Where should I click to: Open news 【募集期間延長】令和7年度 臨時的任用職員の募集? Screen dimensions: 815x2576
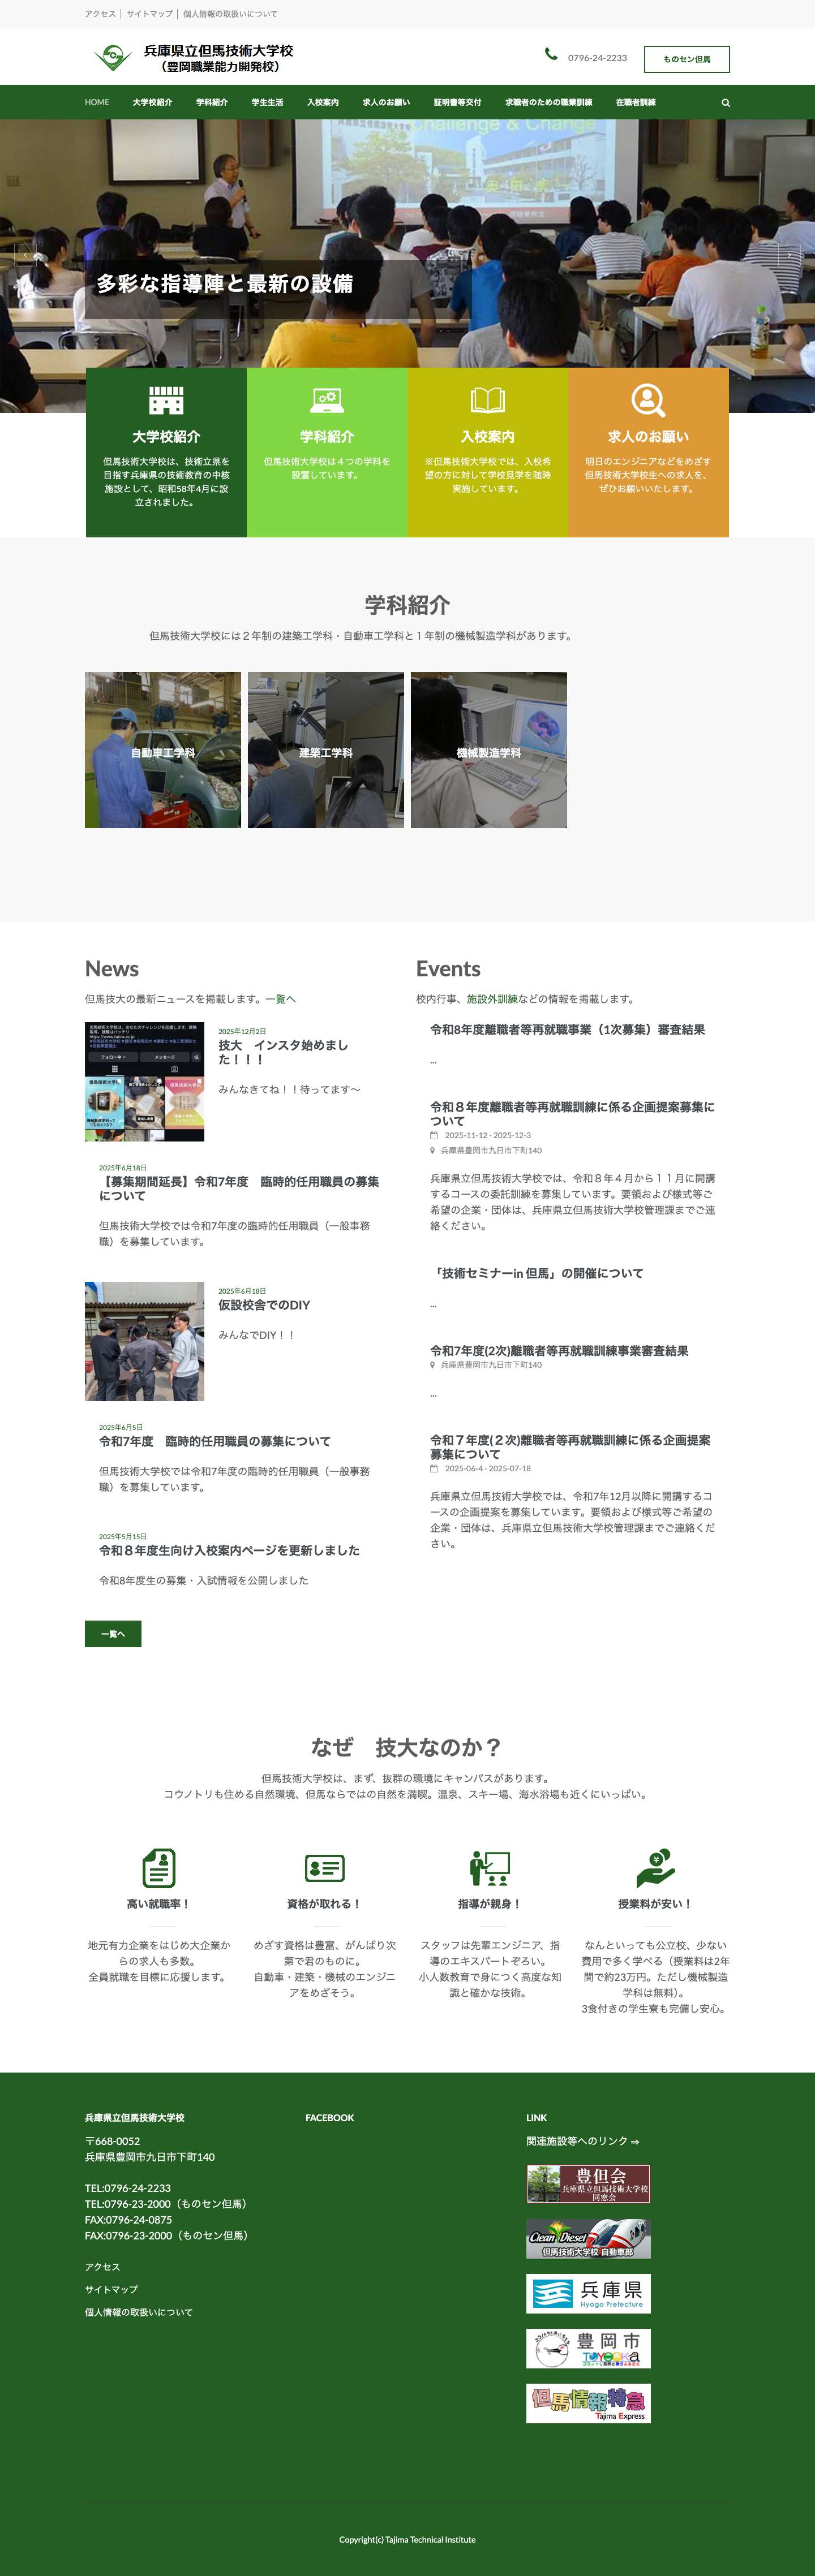coord(239,1188)
